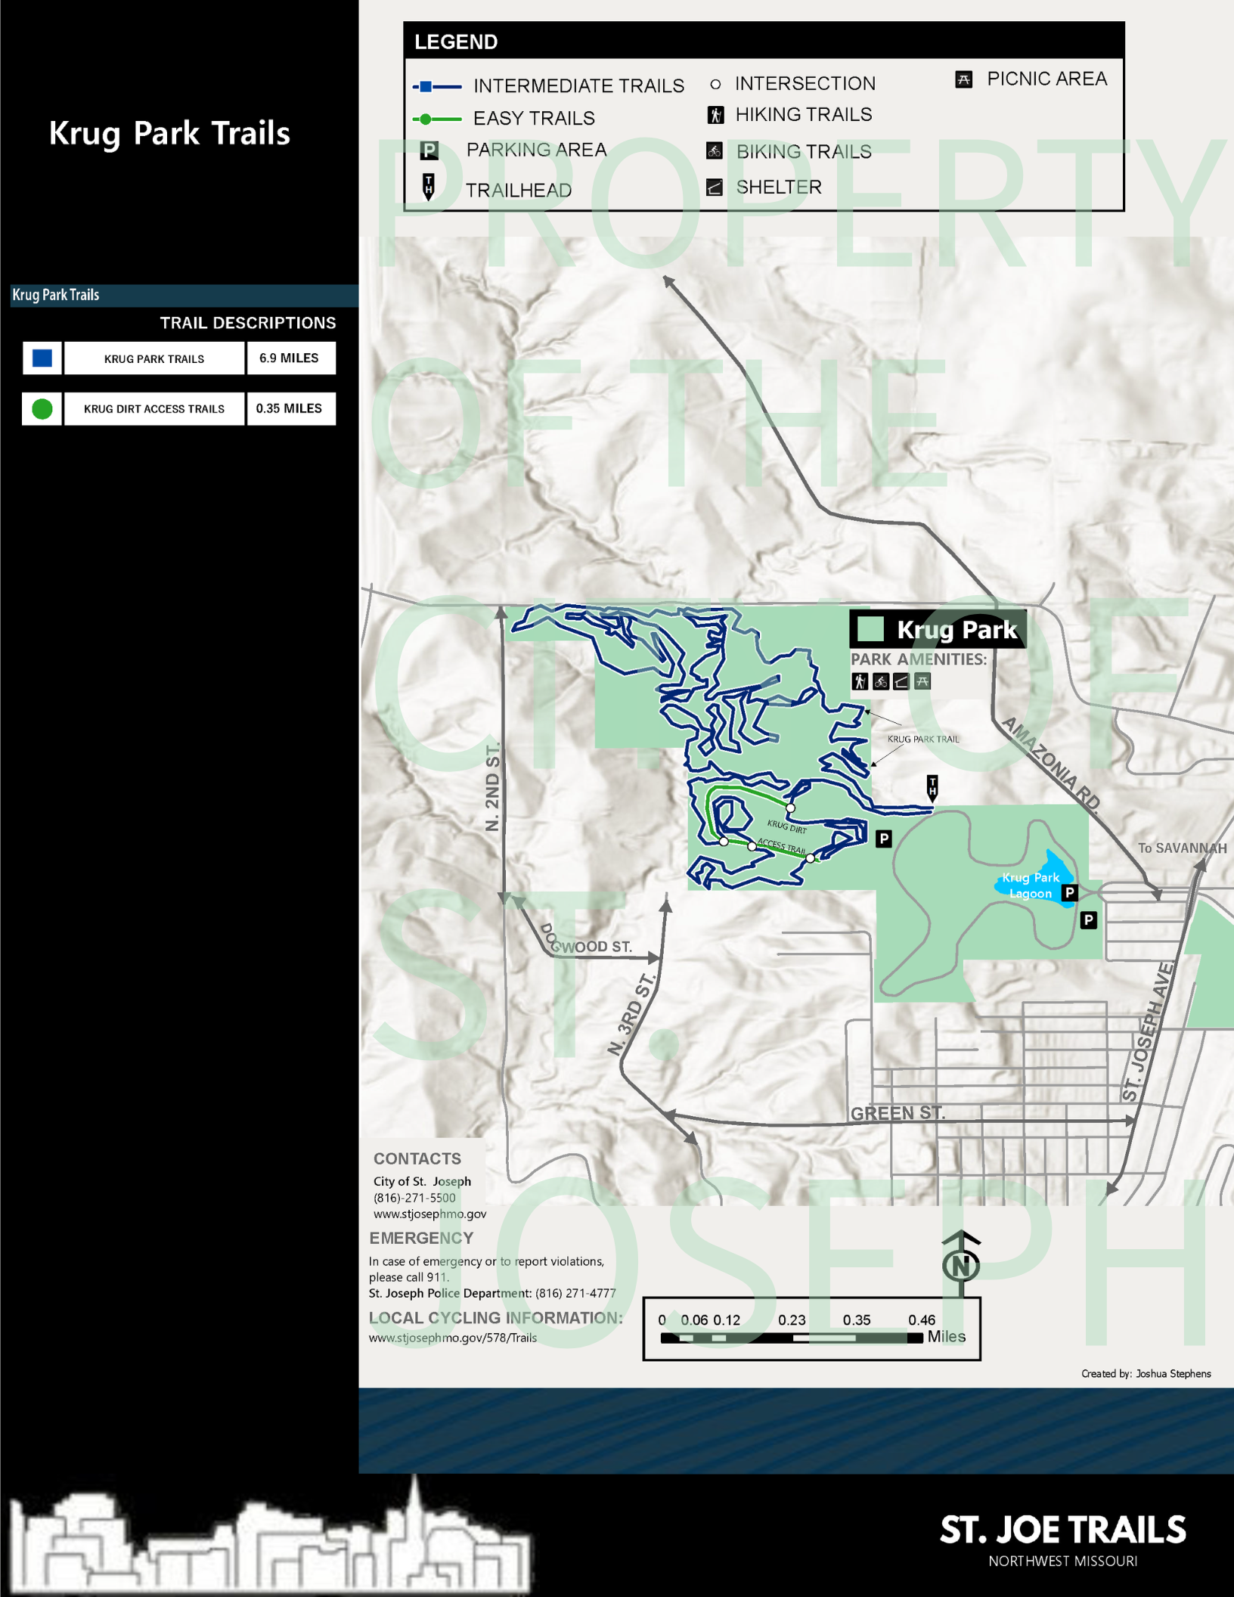Image resolution: width=1234 pixels, height=1597 pixels.
Task: Click the north arrow compass symbol
Action: (961, 1264)
